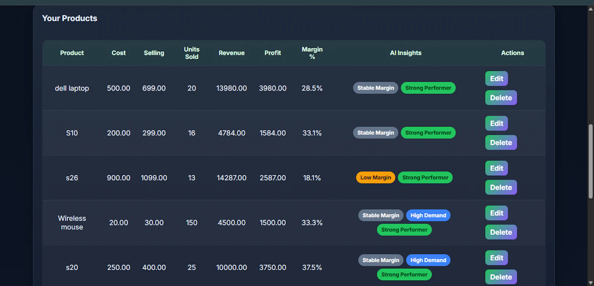Click the Product column header
Image resolution: width=594 pixels, height=286 pixels.
[72, 53]
